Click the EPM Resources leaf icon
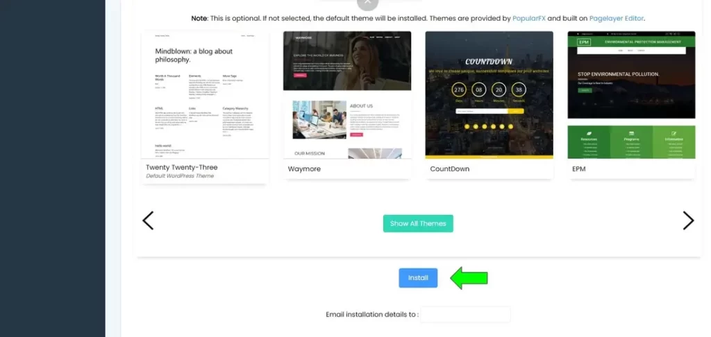The width and height of the screenshot is (711, 337). tap(589, 133)
